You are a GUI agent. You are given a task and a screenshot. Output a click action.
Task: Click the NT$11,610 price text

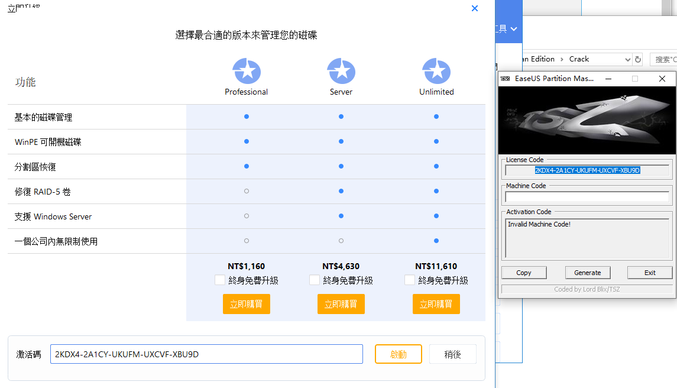click(x=436, y=266)
